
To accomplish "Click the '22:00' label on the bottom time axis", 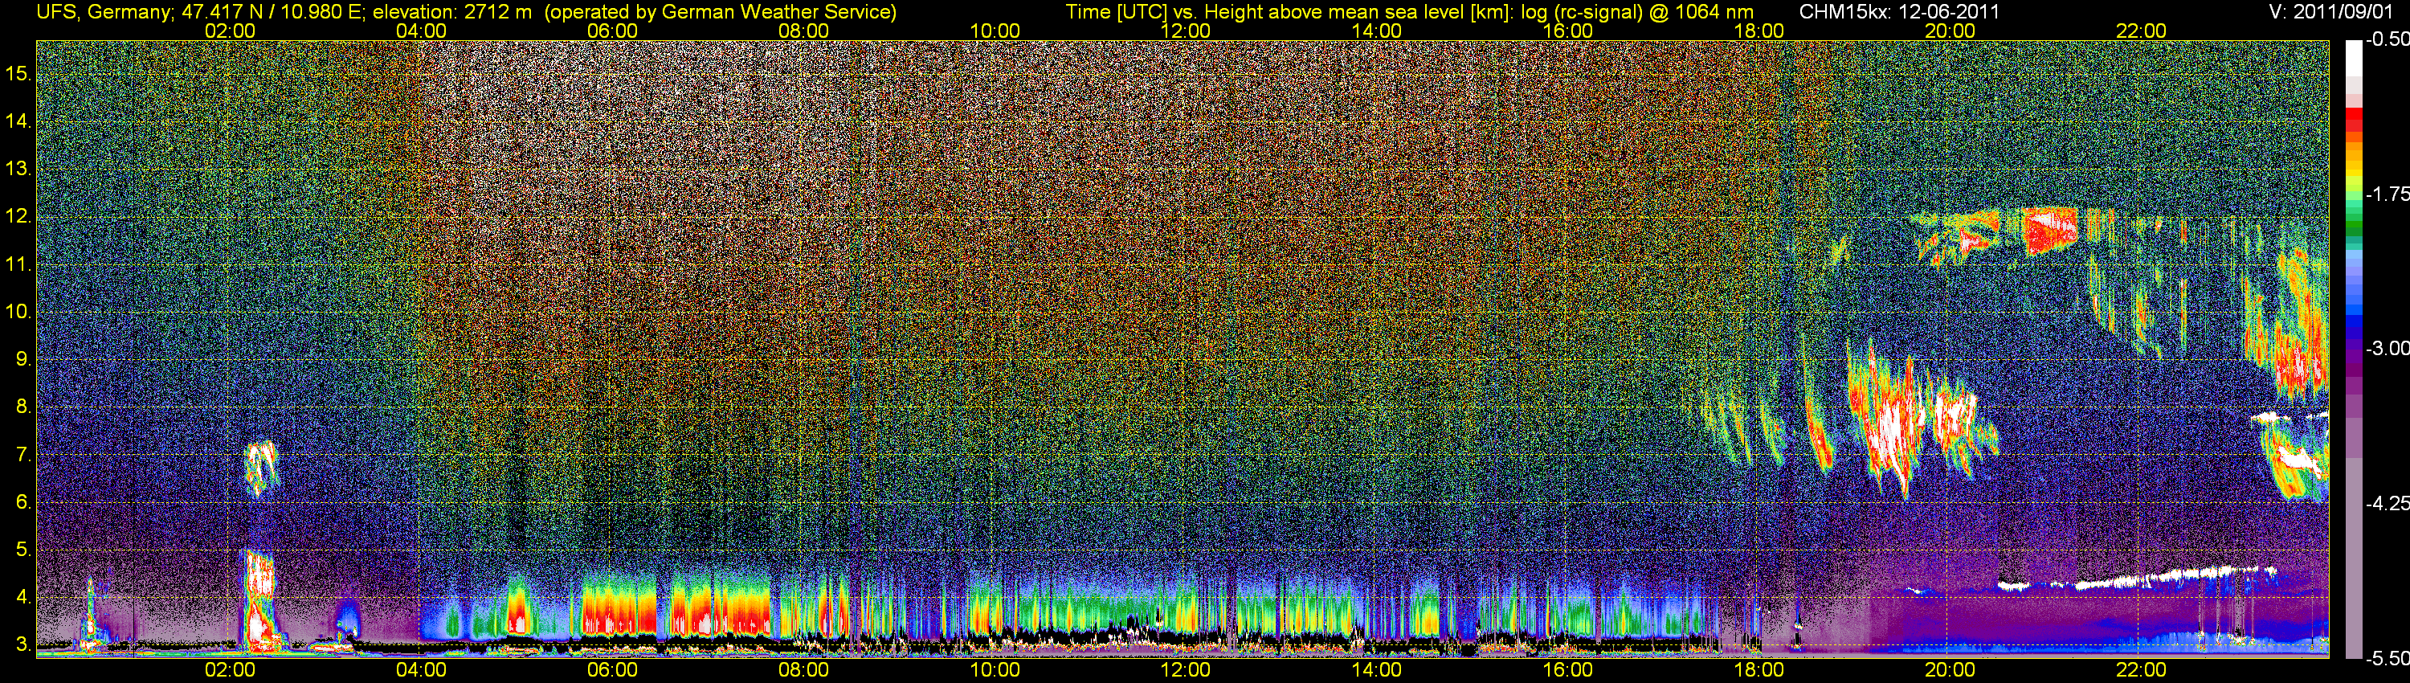I will tap(2142, 670).
